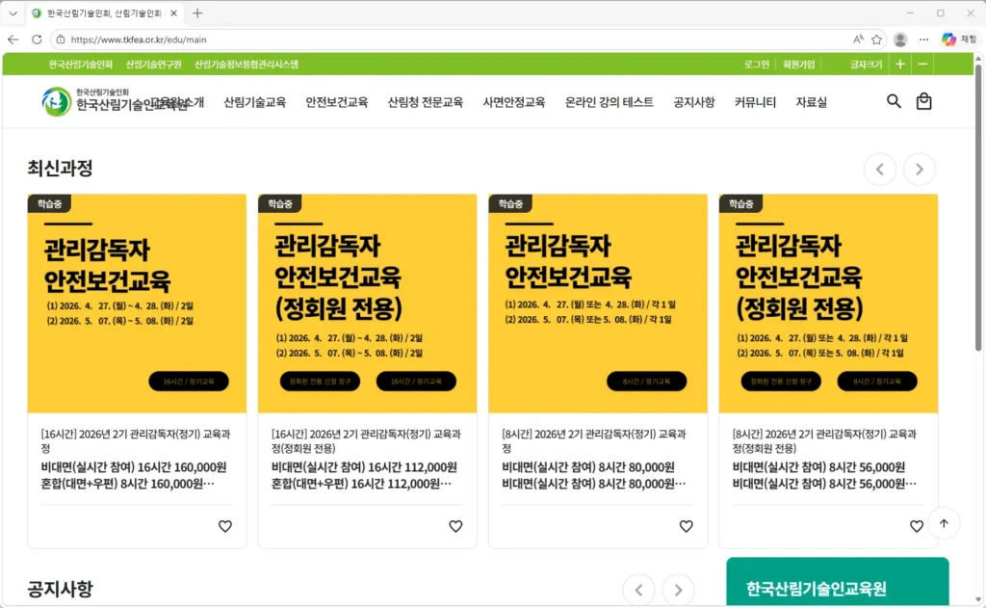Reload the page with the refresh icon
986x608 pixels.
pos(37,39)
